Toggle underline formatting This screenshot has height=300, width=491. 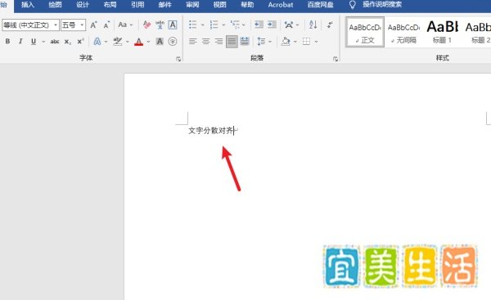pos(34,42)
